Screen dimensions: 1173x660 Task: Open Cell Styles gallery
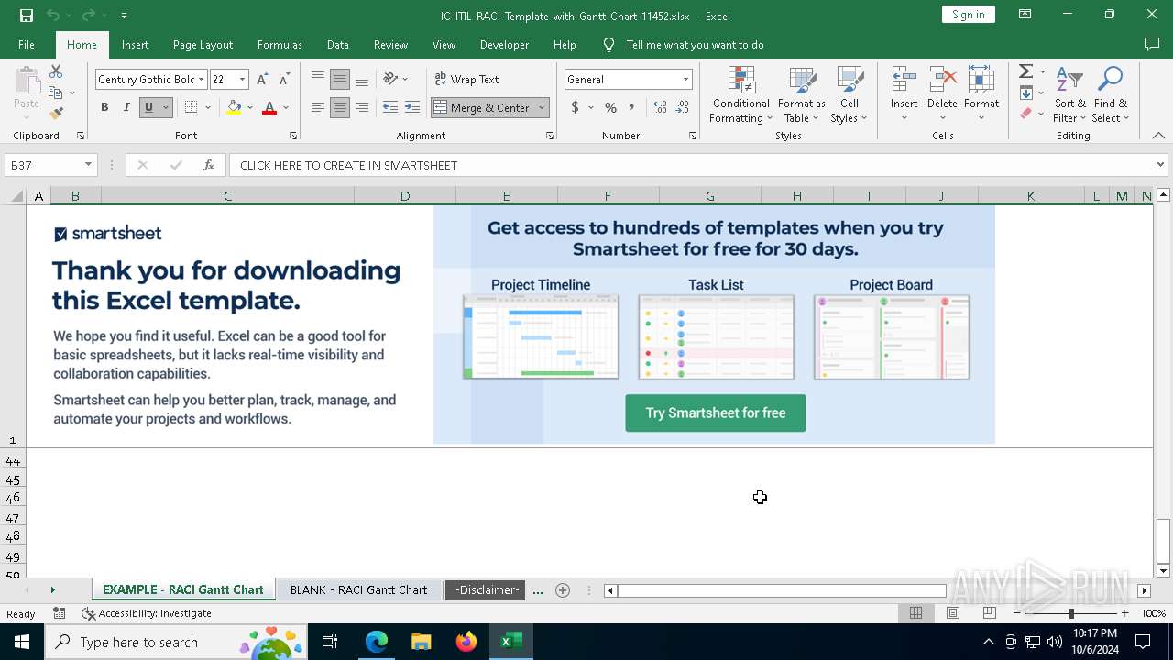850,95
